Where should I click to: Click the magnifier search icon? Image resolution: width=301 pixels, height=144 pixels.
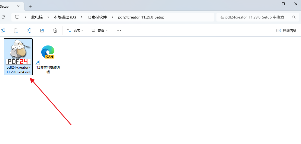point(294,17)
